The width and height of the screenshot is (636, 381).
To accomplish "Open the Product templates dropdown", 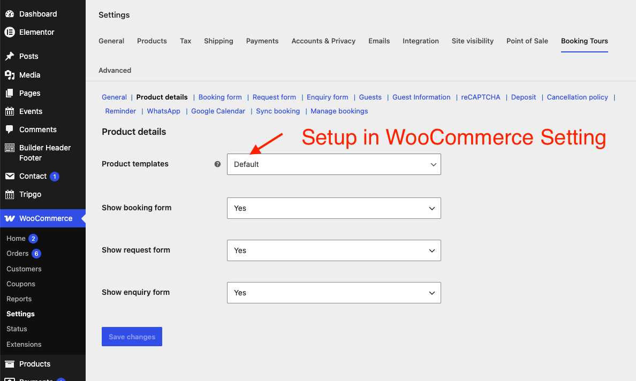I will pyautogui.click(x=334, y=164).
